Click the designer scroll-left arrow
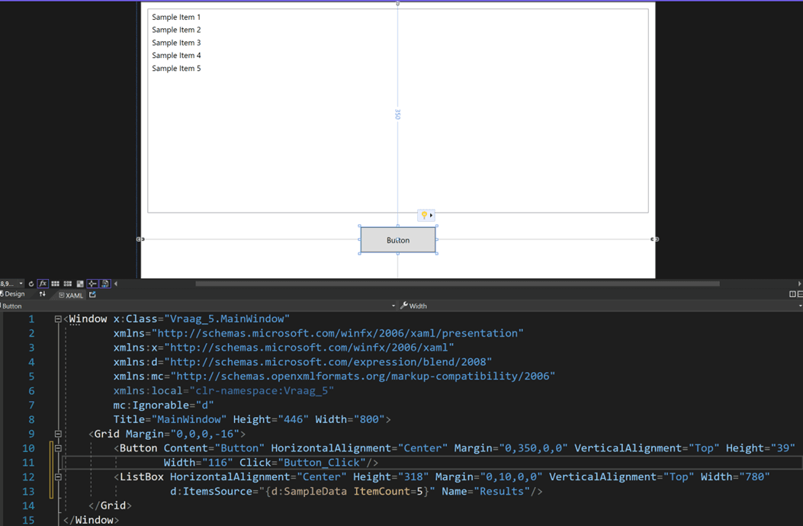803x526 pixels. pos(116,284)
